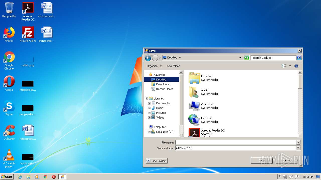Click Chrome icon in taskbar
321x180 pixels.
45,177
